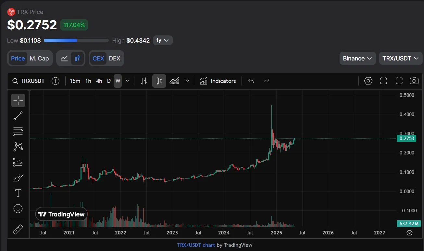Add symbol to compare with plus icon
This screenshot has width=424, height=251.
tap(56, 81)
